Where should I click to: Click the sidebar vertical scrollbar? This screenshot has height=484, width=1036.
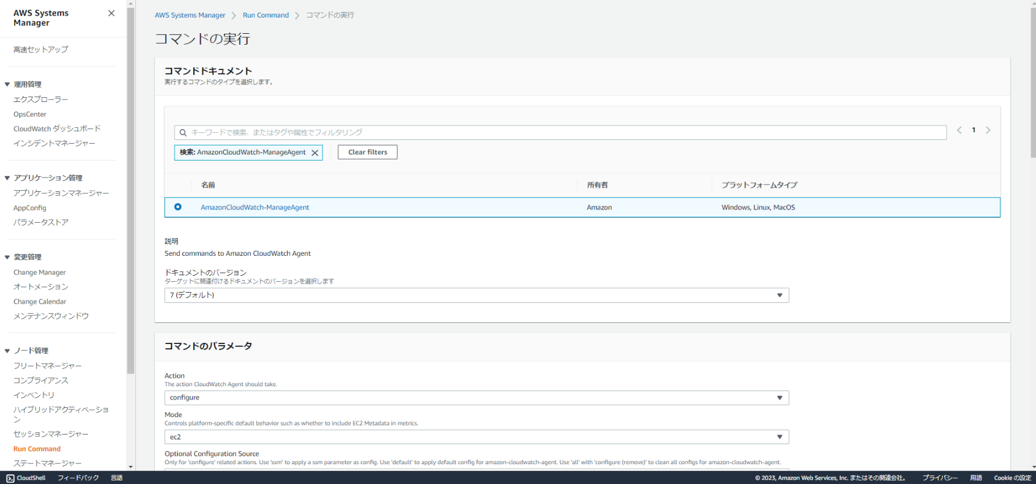(130, 190)
